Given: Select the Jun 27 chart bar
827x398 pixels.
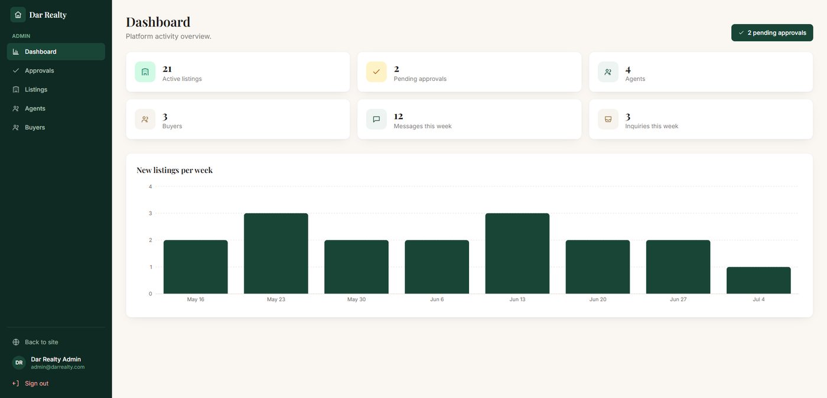Looking at the screenshot, I should point(678,267).
